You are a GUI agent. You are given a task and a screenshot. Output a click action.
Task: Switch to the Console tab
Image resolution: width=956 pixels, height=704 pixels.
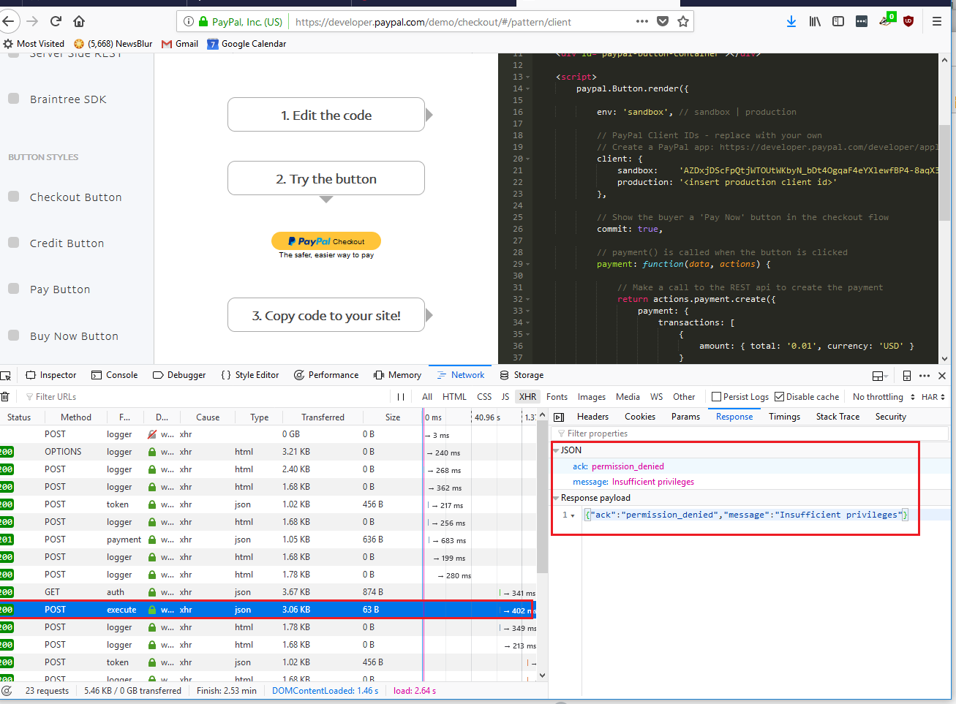(x=115, y=375)
